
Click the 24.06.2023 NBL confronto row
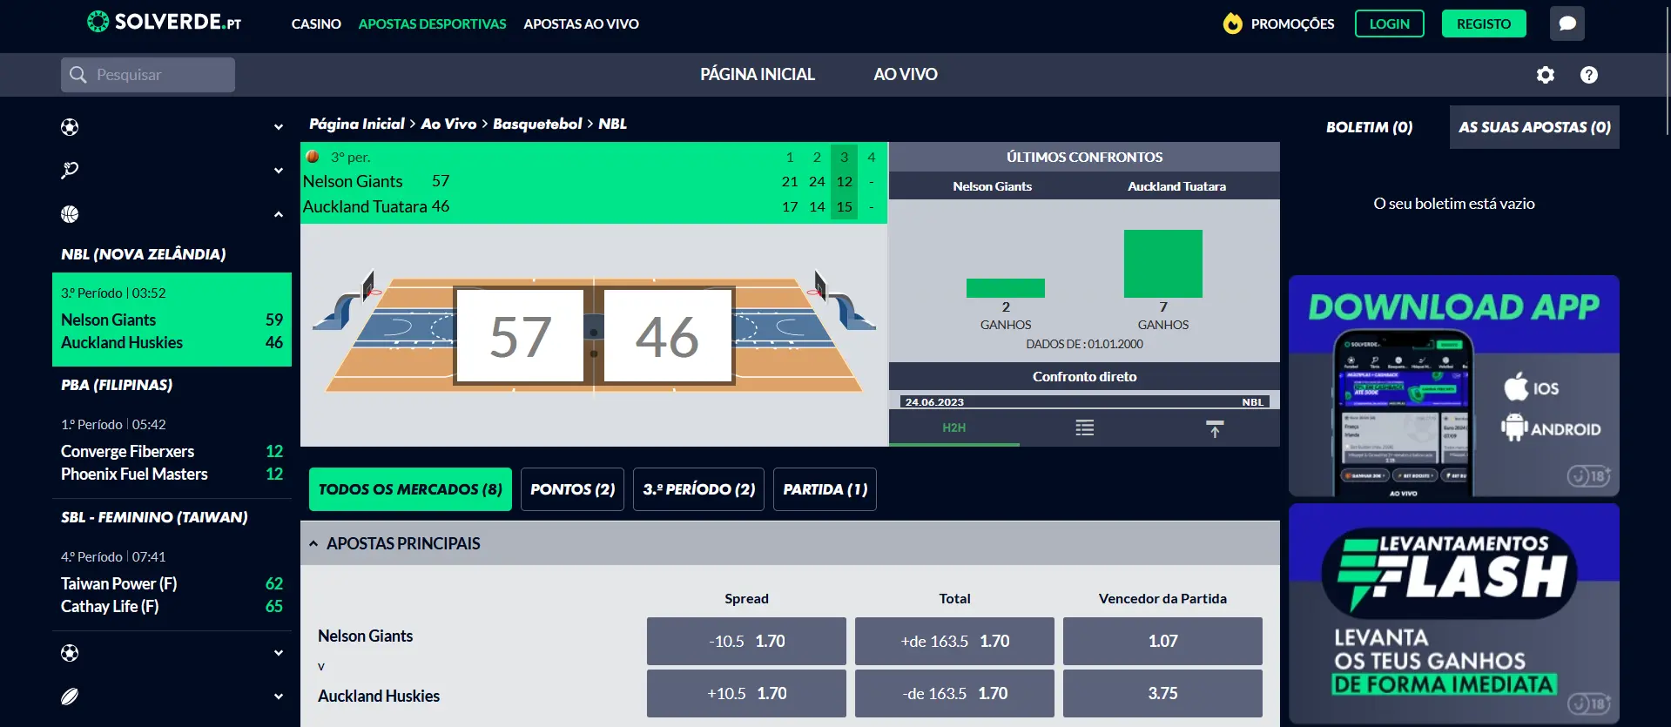(x=1084, y=402)
